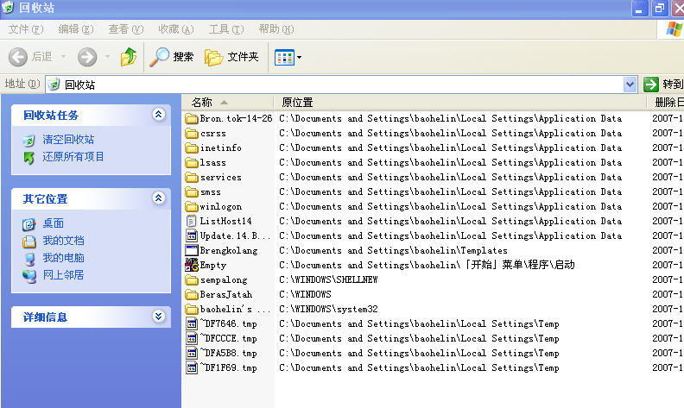Screen dimensions: 684x408
Task: Select the smss folder icon
Action: click(192, 191)
